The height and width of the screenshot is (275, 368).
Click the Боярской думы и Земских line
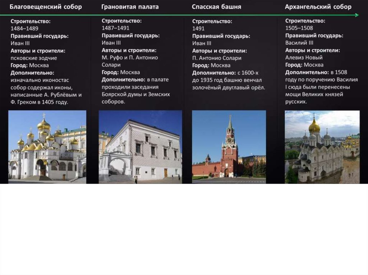(x=136, y=94)
